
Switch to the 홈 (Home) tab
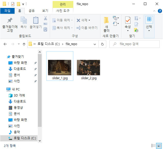[20, 11]
